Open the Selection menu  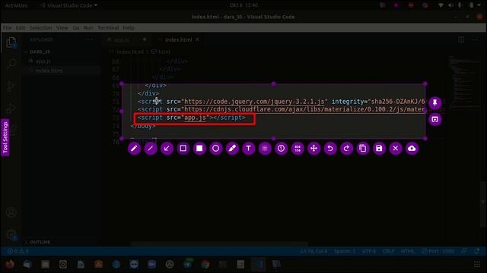(40, 28)
